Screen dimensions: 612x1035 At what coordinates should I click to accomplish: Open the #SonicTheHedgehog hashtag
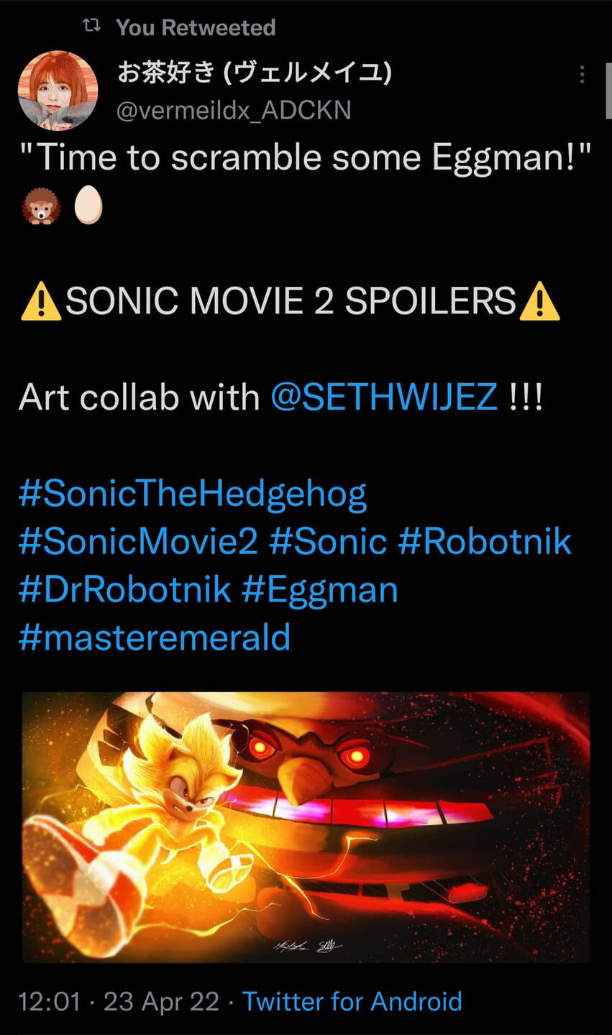coord(193,494)
